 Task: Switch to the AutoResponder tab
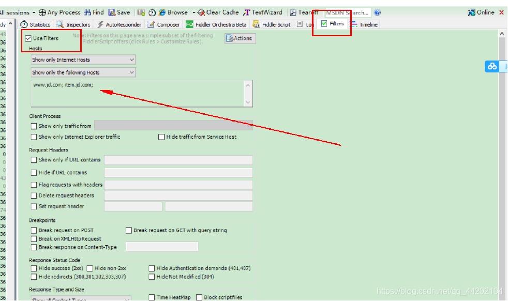coord(119,25)
